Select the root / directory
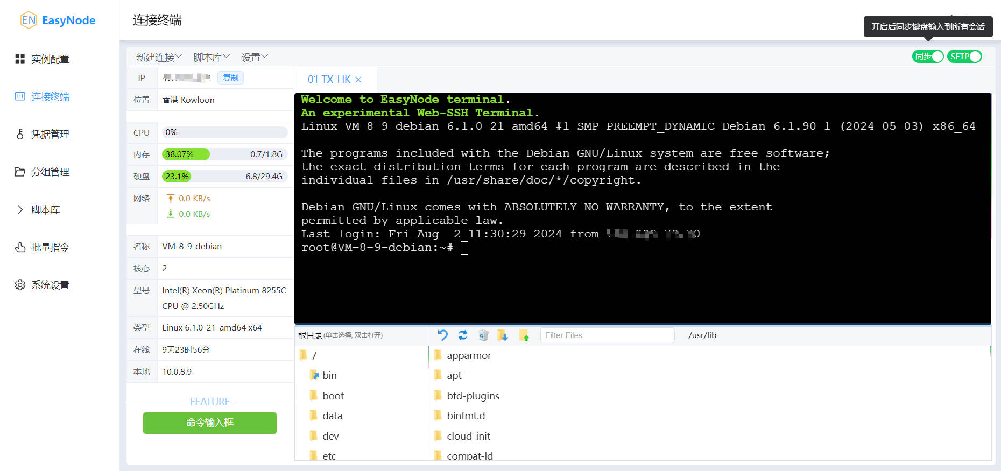The height and width of the screenshot is (471, 1001). coord(314,356)
